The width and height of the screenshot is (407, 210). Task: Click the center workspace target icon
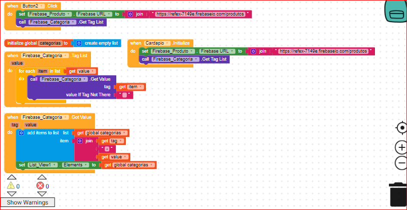(402, 128)
